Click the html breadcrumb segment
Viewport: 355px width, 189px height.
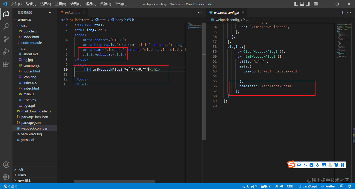(101, 20)
